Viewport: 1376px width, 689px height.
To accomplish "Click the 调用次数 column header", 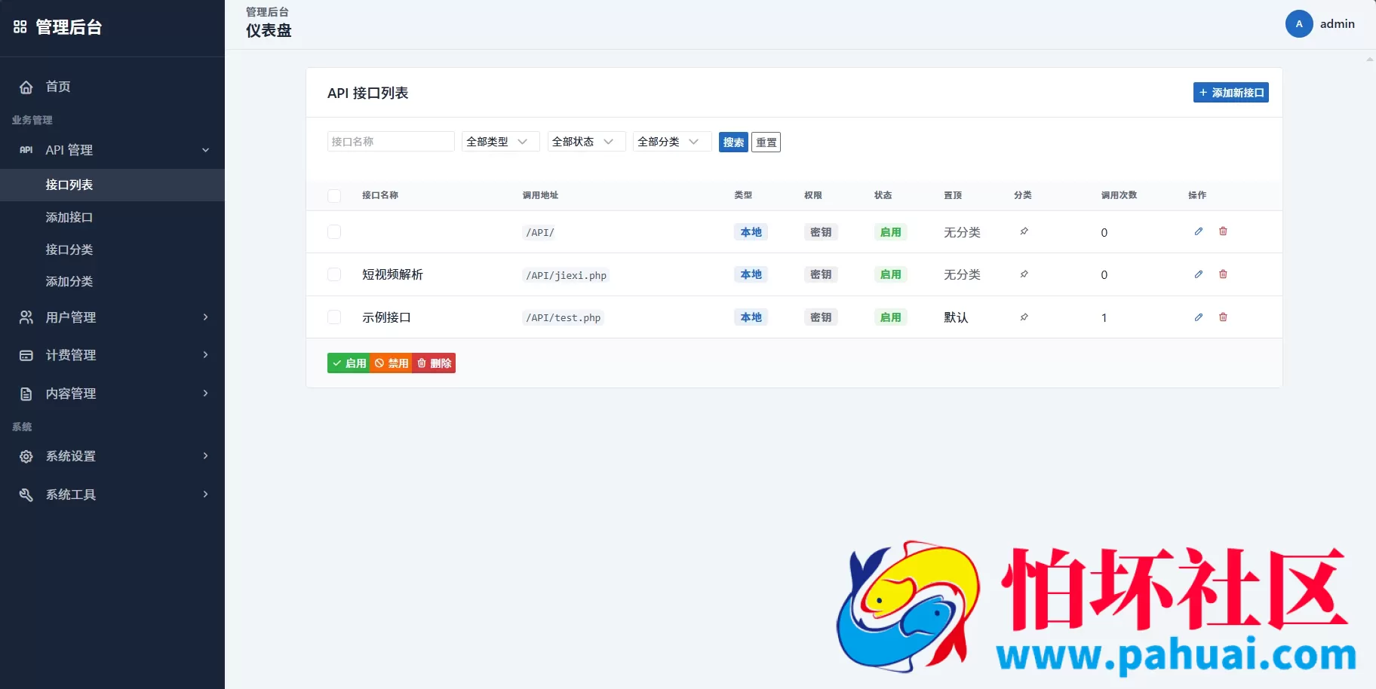I will tap(1119, 195).
